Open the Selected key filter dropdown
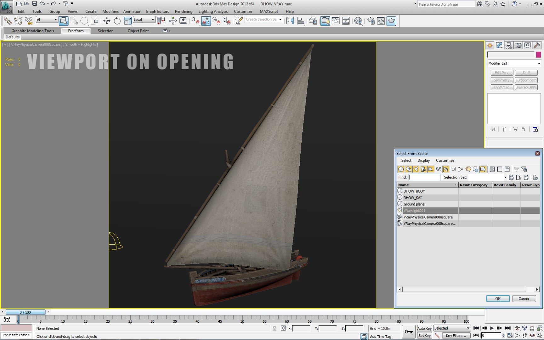The height and width of the screenshot is (340, 544). tap(452, 328)
